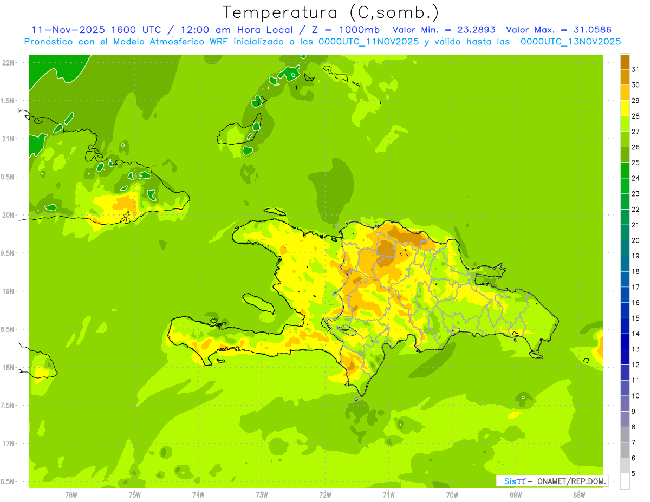Select the "21N" latitude axis label

[x=8, y=139]
